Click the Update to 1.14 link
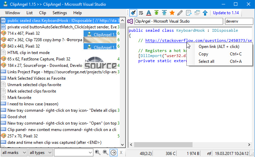This screenshot has width=255, height=157. [x=226, y=13]
